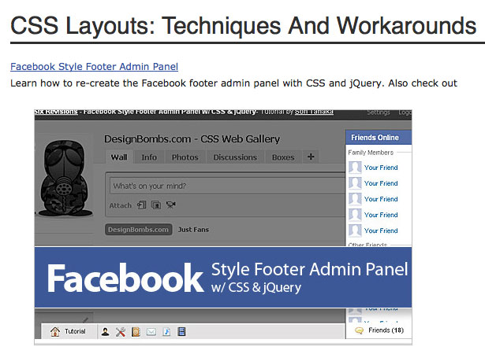
Task: Click the first Your Friend link
Action: [381, 168]
